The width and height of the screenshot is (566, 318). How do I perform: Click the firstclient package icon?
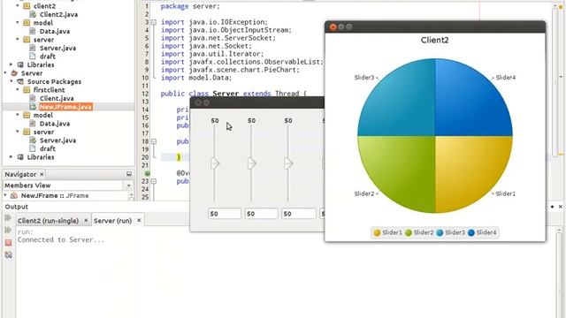[x=27, y=90]
